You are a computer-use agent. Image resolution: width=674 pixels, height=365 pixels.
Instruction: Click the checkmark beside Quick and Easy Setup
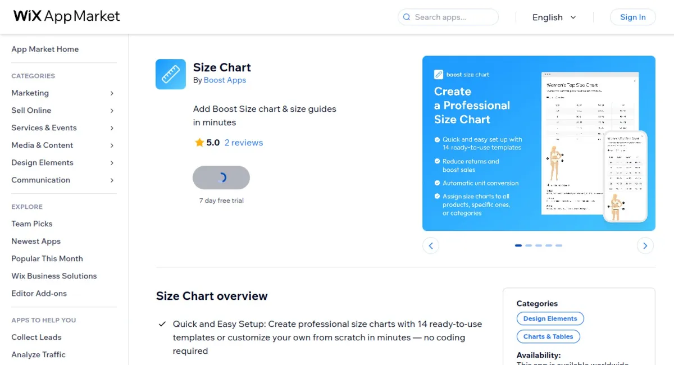[162, 323]
